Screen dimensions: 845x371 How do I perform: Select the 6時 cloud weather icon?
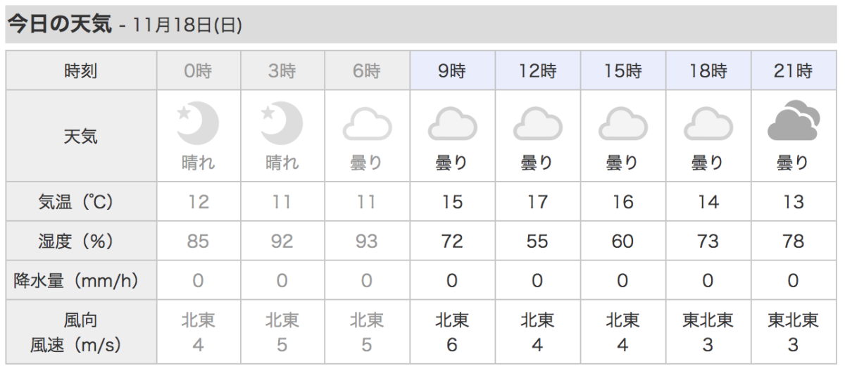pos(367,124)
